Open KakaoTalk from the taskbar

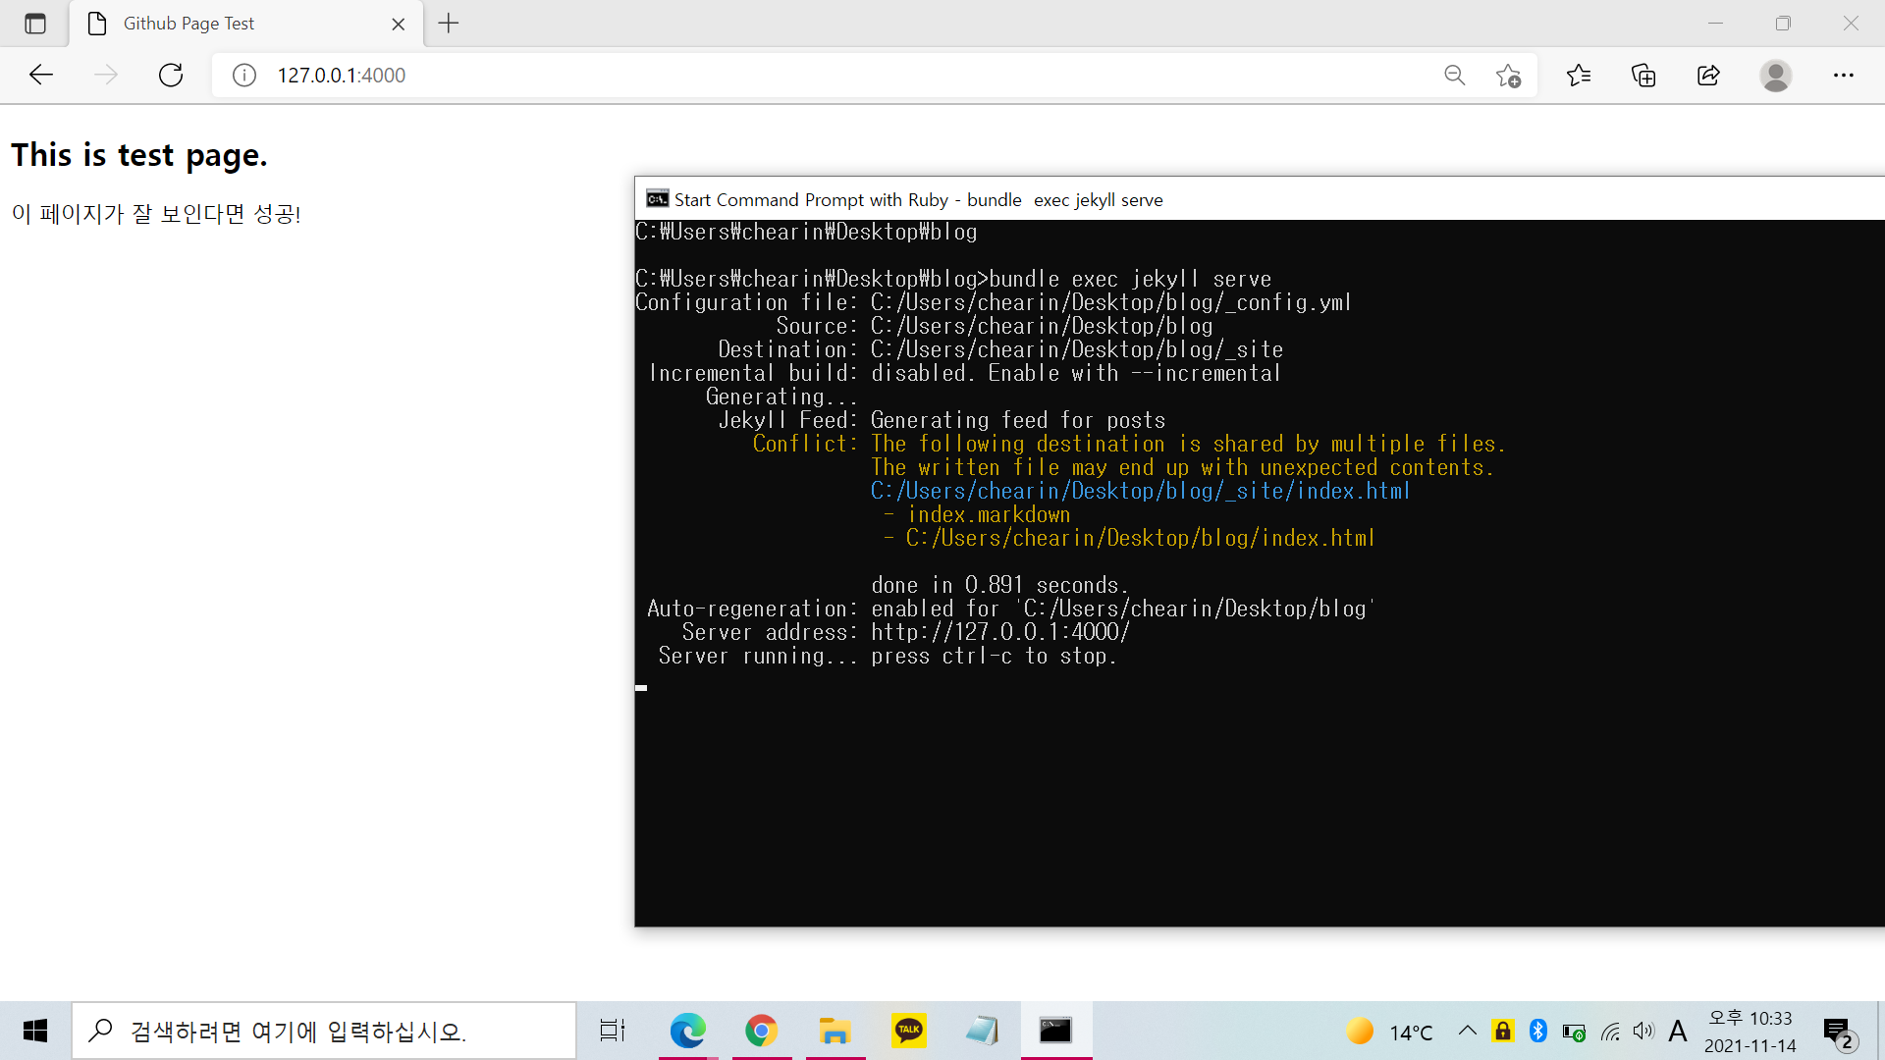click(x=908, y=1031)
